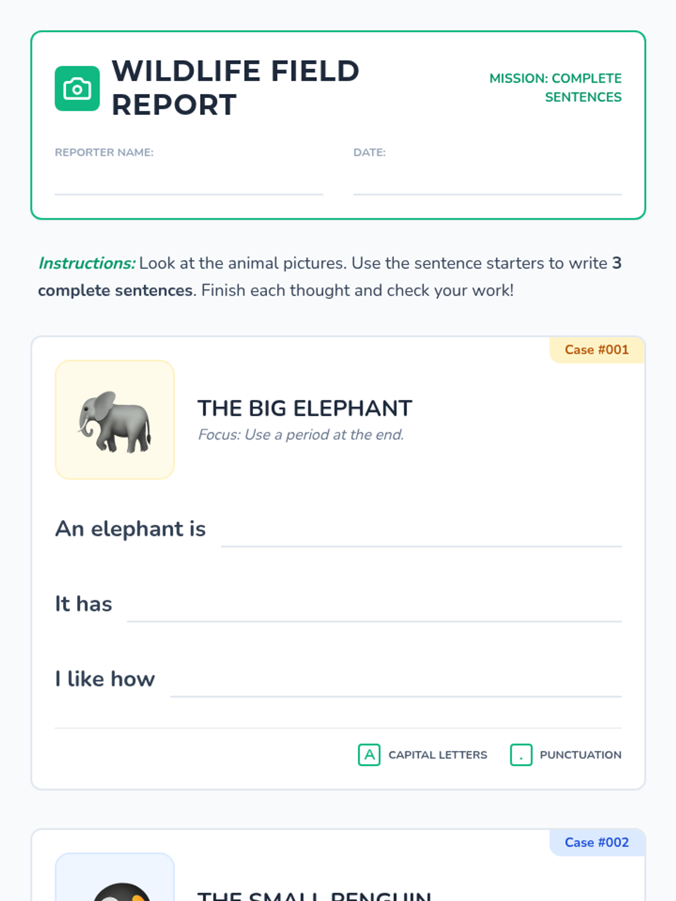Screen dimensions: 676x901
Task: Click the Date input line
Action: [x=487, y=181]
